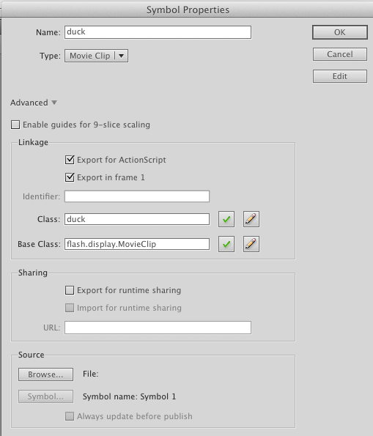Click the Edit button
The image size is (373, 436).
pyautogui.click(x=339, y=76)
